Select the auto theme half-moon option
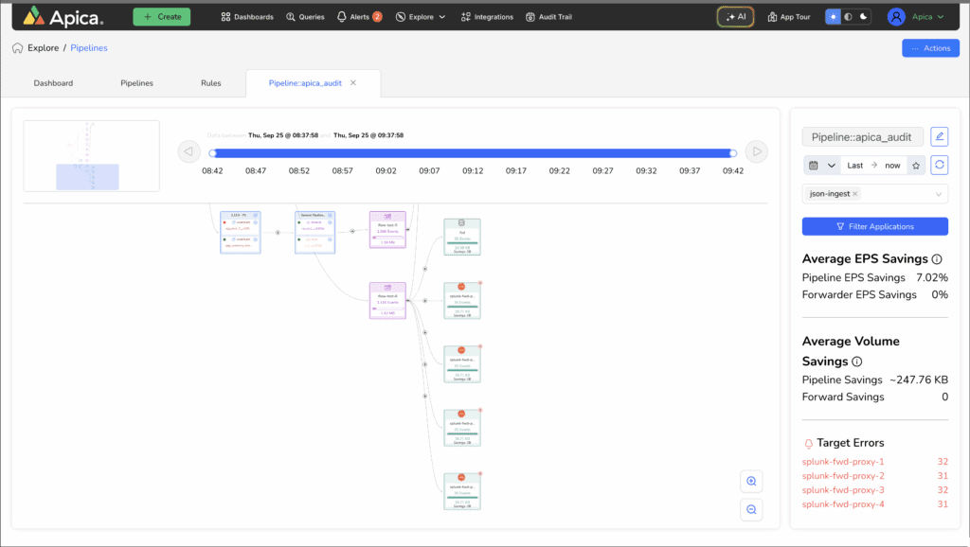The height and width of the screenshot is (547, 970). click(x=849, y=16)
